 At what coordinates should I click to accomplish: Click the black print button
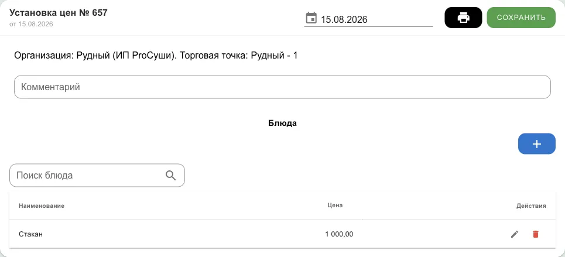pyautogui.click(x=463, y=18)
